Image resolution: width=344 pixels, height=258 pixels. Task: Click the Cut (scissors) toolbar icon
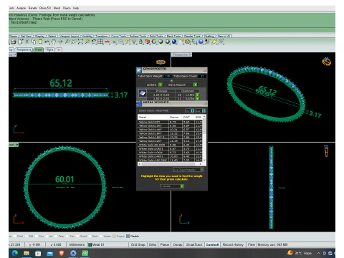click(x=27, y=42)
